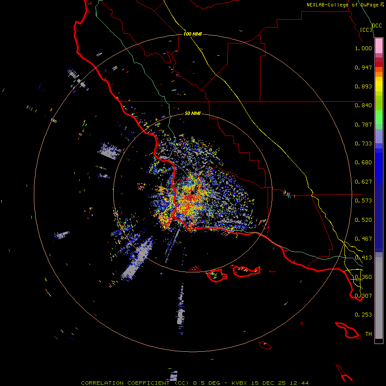
Task: Click the 'DCC' label above the colorbar
Action: pos(377,26)
